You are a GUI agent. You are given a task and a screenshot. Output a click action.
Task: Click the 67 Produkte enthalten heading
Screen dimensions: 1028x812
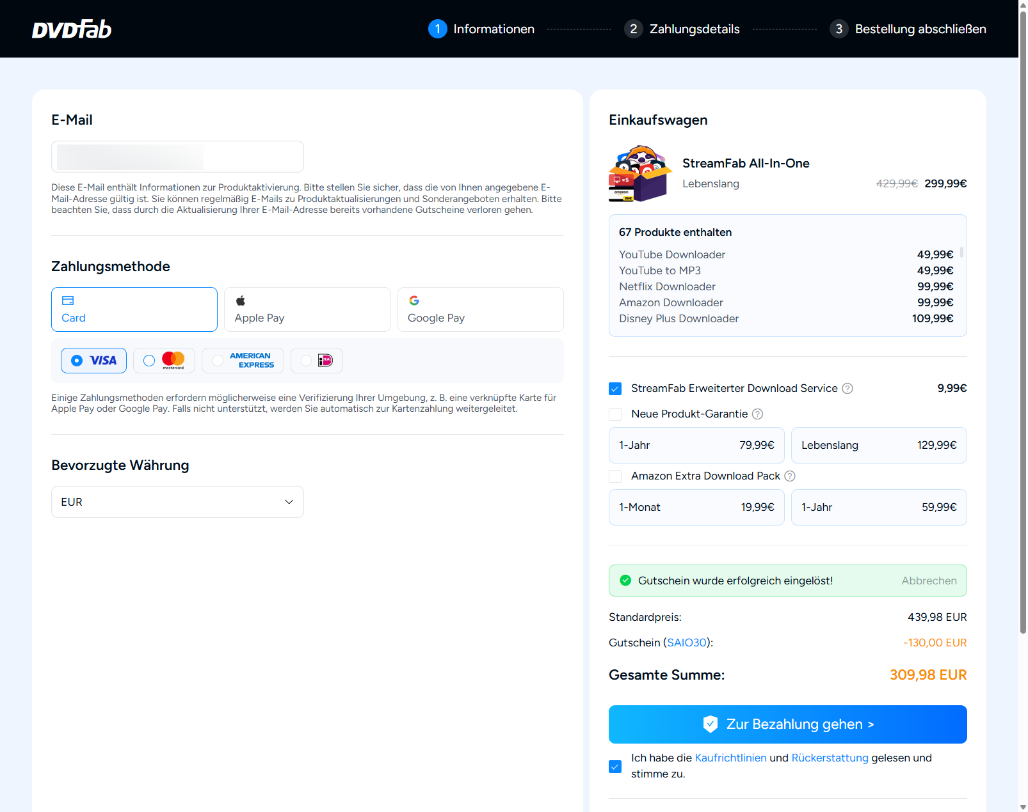point(675,232)
